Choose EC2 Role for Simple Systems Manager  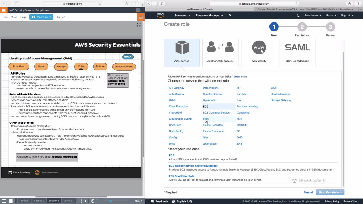click(x=193, y=166)
